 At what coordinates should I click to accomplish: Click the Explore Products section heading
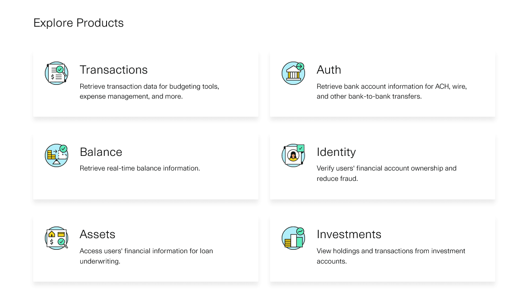point(79,23)
